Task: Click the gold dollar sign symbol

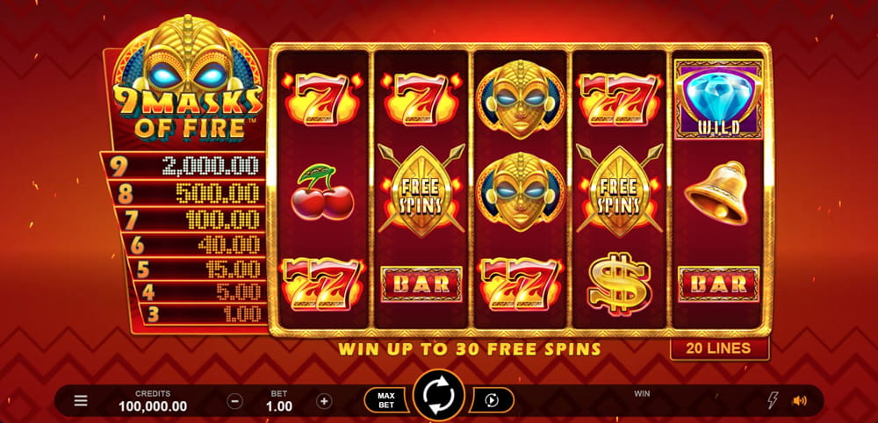Action: (x=619, y=284)
